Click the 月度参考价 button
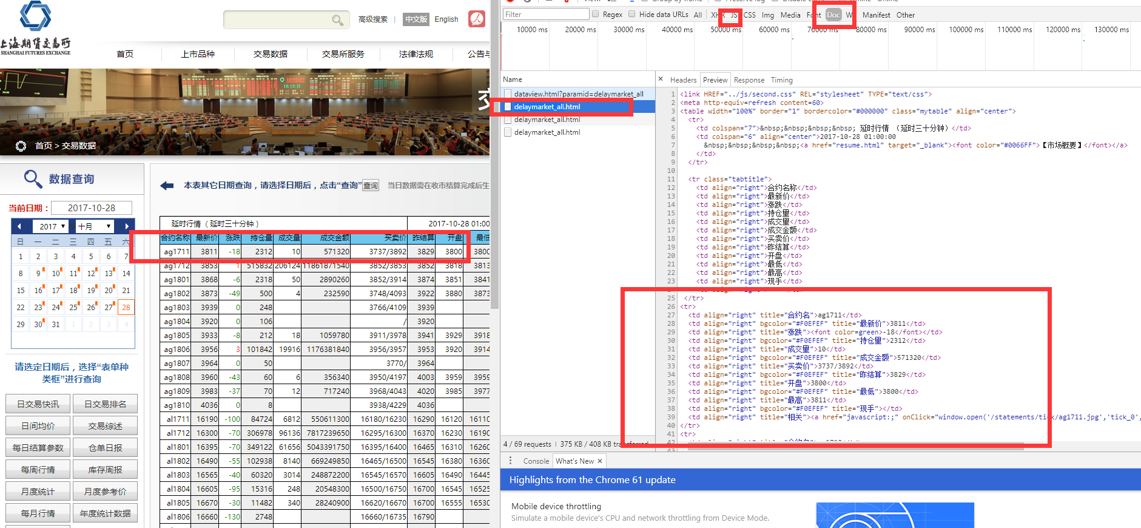 [105, 492]
